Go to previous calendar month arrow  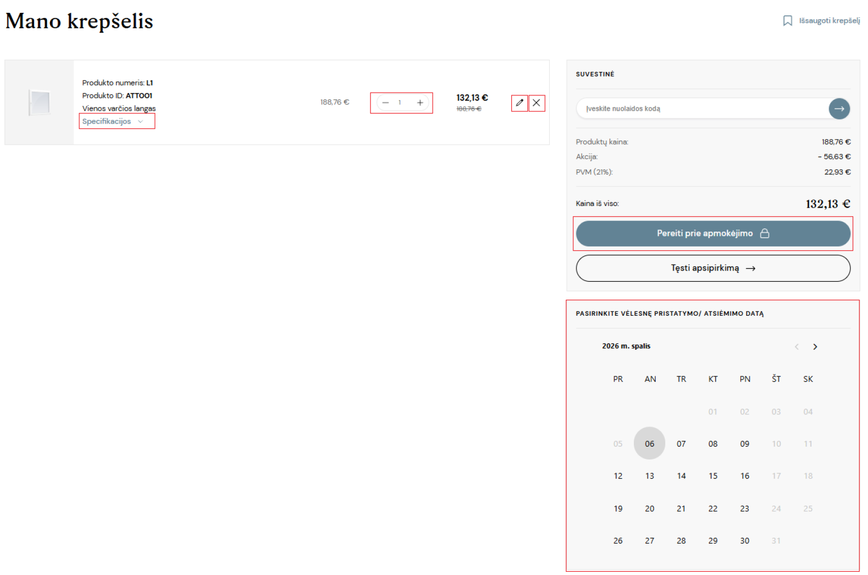[x=797, y=347]
